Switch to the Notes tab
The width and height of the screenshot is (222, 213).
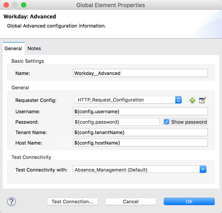(34, 48)
